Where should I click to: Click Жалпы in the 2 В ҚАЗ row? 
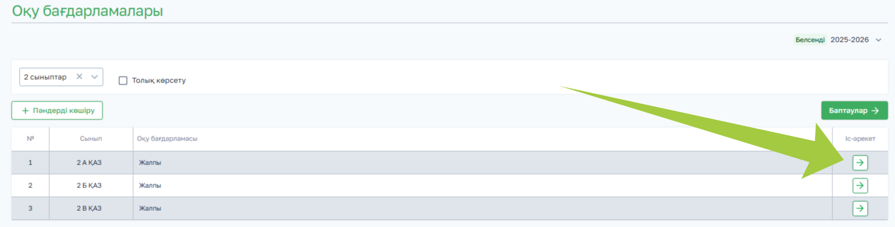[x=150, y=209]
